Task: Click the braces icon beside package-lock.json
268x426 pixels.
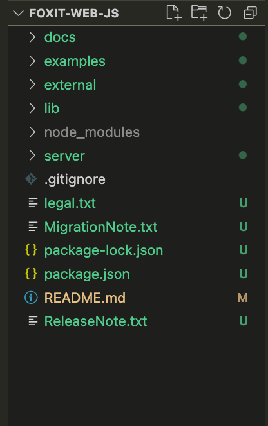Action: pos(31,250)
